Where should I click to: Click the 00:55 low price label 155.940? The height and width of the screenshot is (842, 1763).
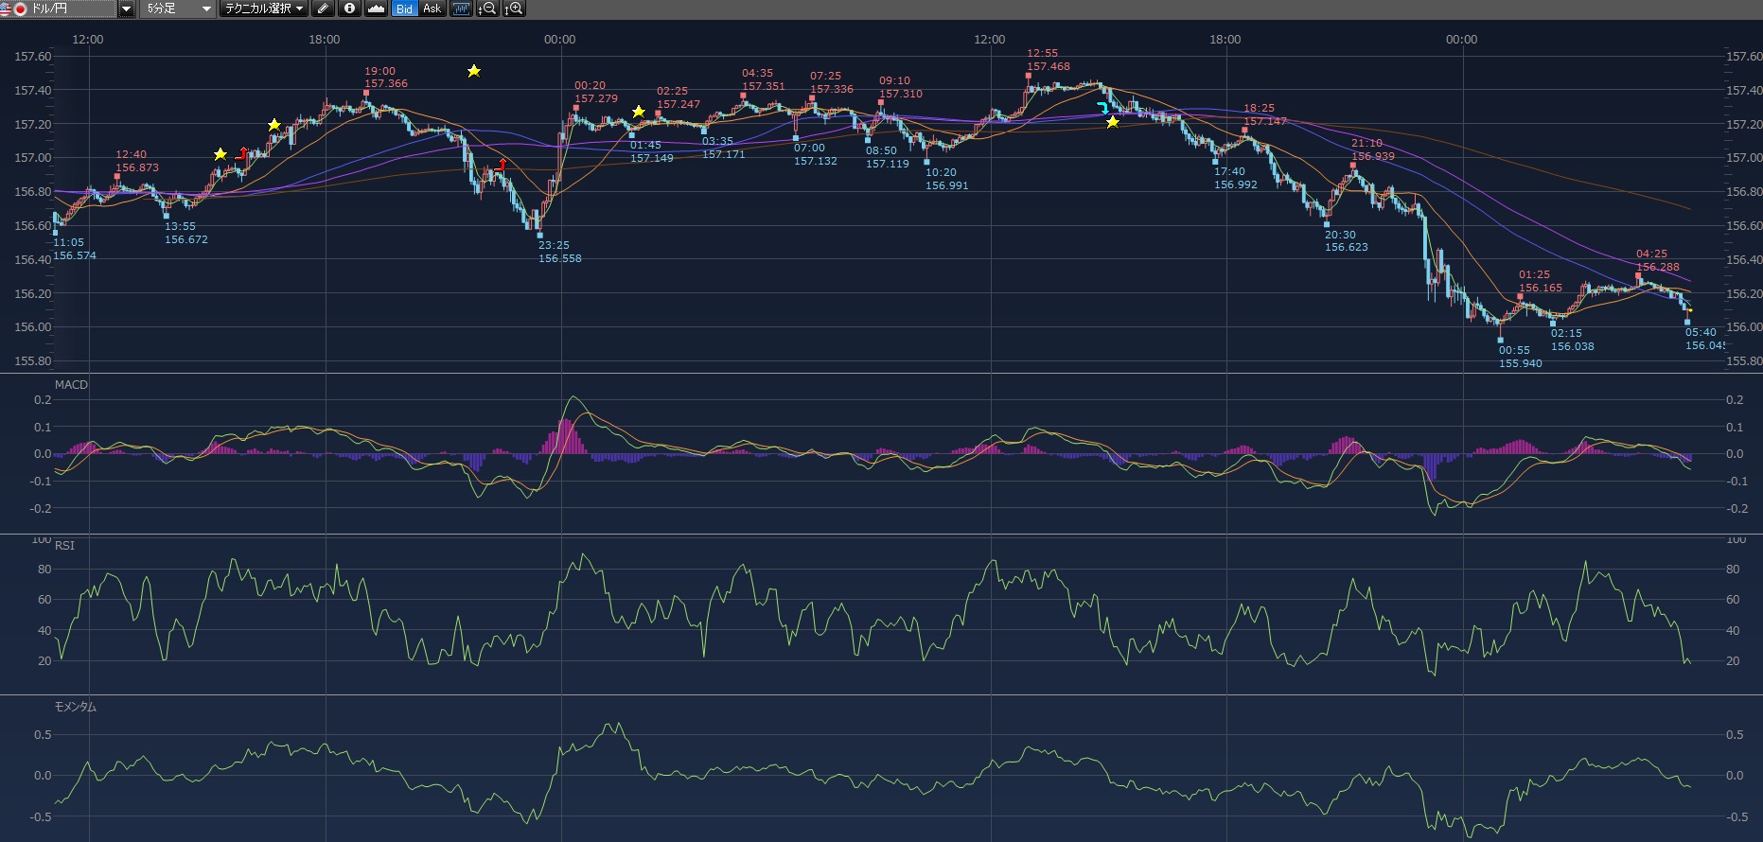(1520, 363)
